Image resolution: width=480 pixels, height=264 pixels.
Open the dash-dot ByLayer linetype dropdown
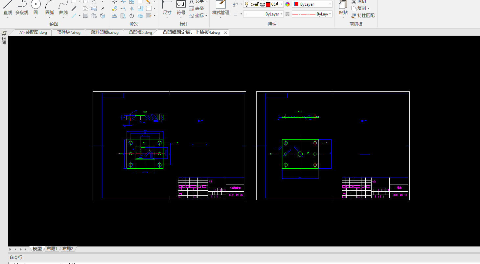coord(312,14)
